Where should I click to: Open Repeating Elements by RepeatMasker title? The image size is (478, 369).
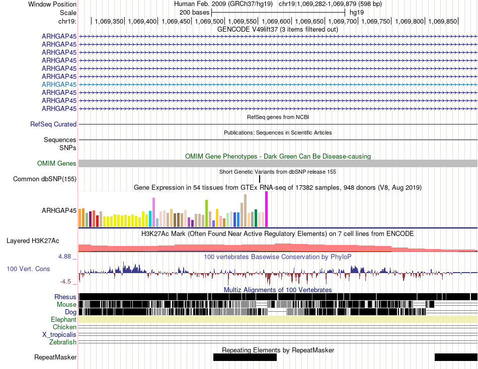(278, 350)
